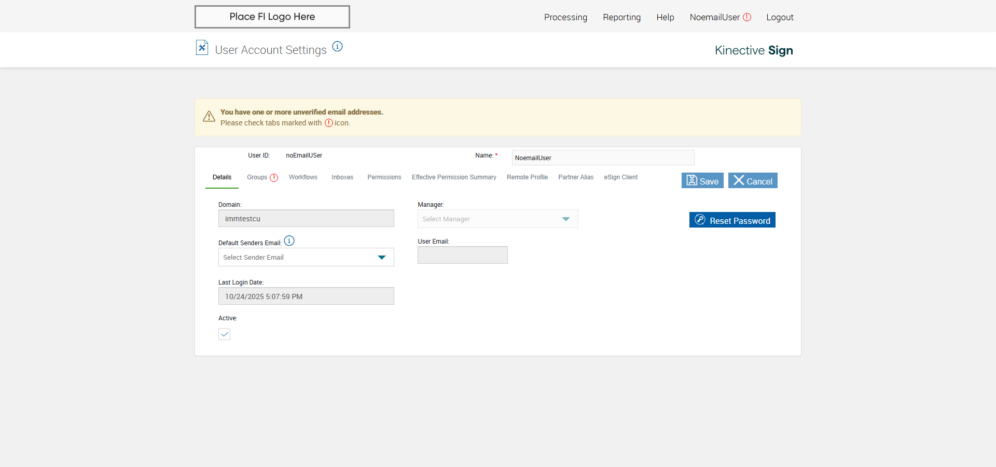Click the Name input field
Viewport: 996px width, 467px height.
603,158
